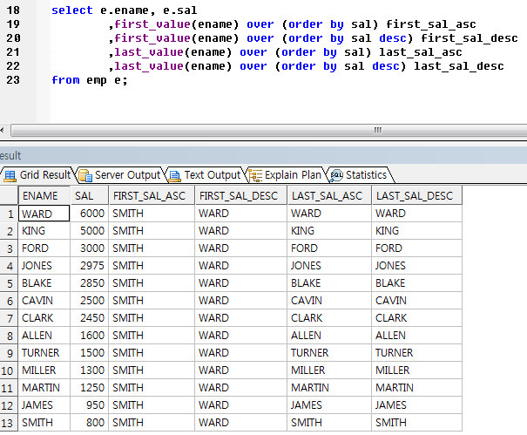
Task: Click the FIRST_SAL_ASC column header
Action: 149,196
